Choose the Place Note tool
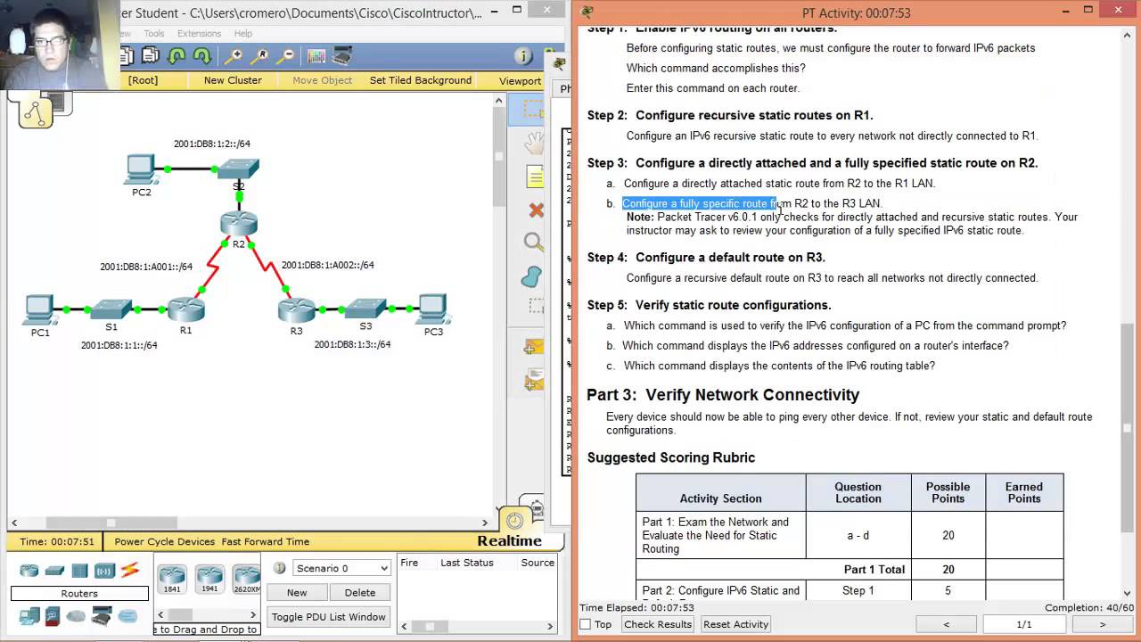1141x642 pixels. (534, 177)
